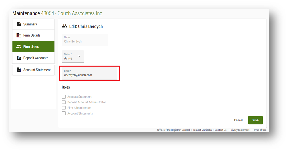This screenshot has width=288, height=151.
Task: Click inside the Email input field
Action: tap(89, 75)
